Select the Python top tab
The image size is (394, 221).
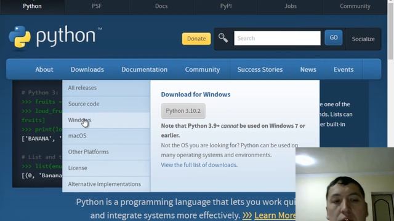[32, 6]
